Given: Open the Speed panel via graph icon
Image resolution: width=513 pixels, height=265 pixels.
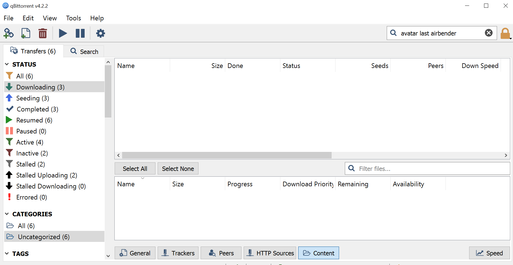Looking at the screenshot, I should [490, 253].
